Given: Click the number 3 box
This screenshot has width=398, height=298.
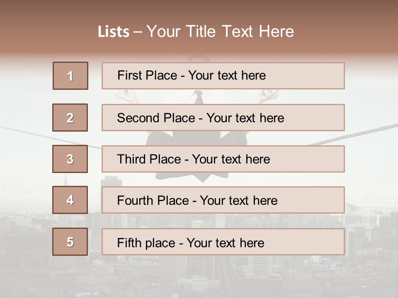Looking at the screenshot, I should 70,159.
